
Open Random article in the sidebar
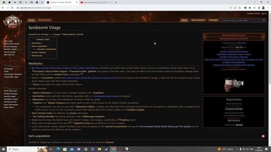(x=10, y=49)
